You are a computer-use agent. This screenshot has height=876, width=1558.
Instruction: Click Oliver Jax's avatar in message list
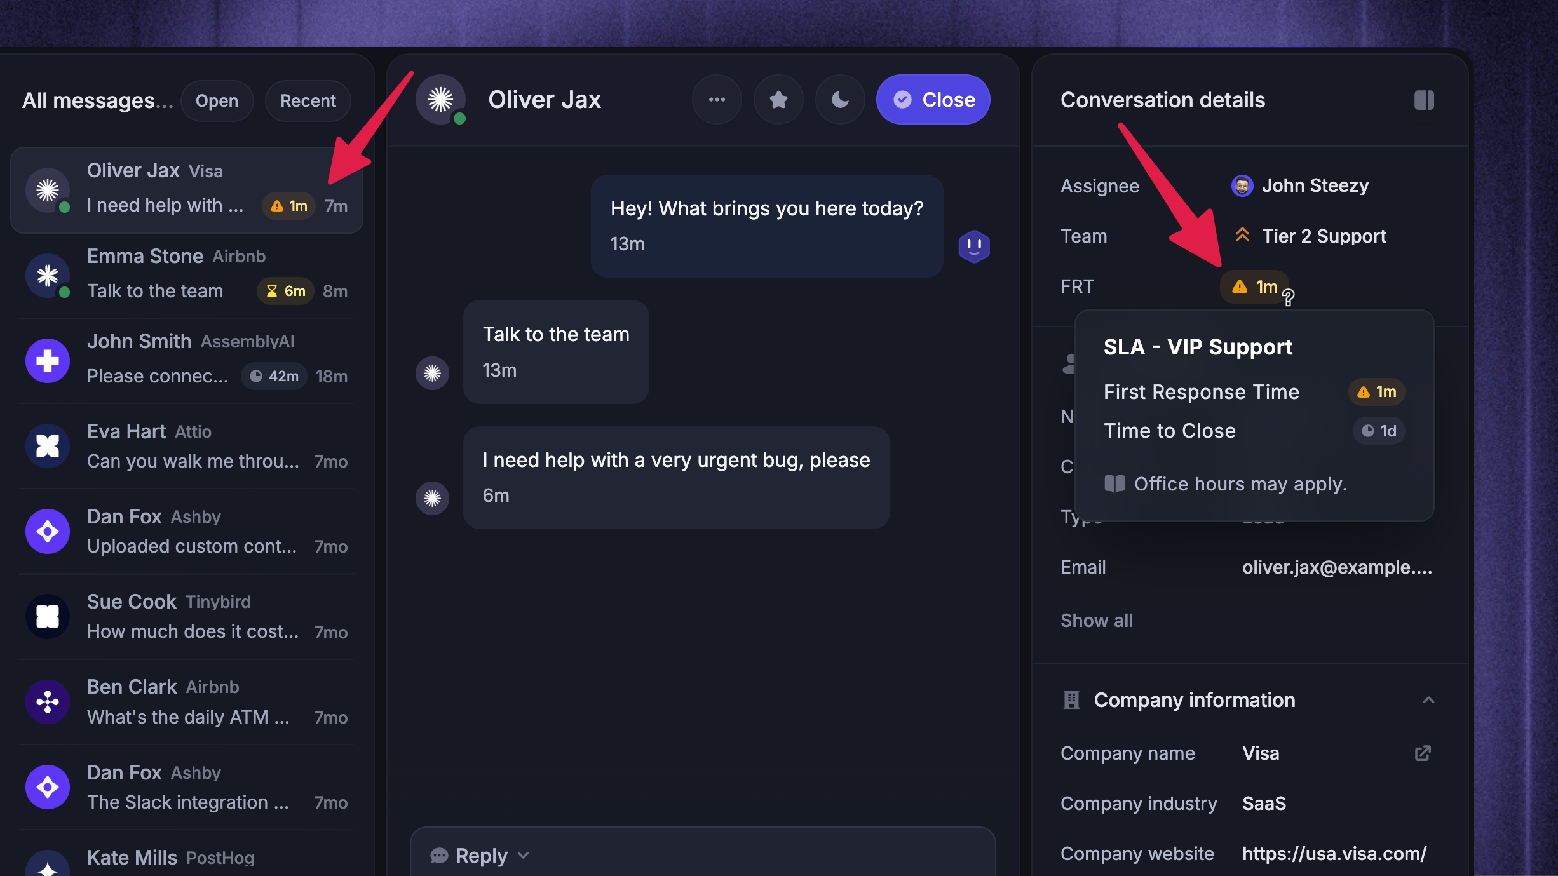48,191
